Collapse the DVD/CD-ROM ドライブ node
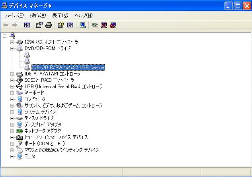This screenshot has height=177, width=252. [12, 48]
